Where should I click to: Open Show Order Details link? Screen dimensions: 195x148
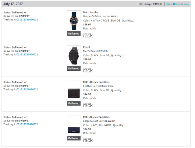[x=177, y=4]
